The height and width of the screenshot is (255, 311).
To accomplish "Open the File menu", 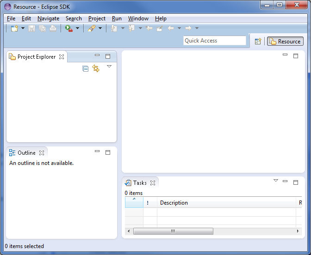I will pos(11,18).
